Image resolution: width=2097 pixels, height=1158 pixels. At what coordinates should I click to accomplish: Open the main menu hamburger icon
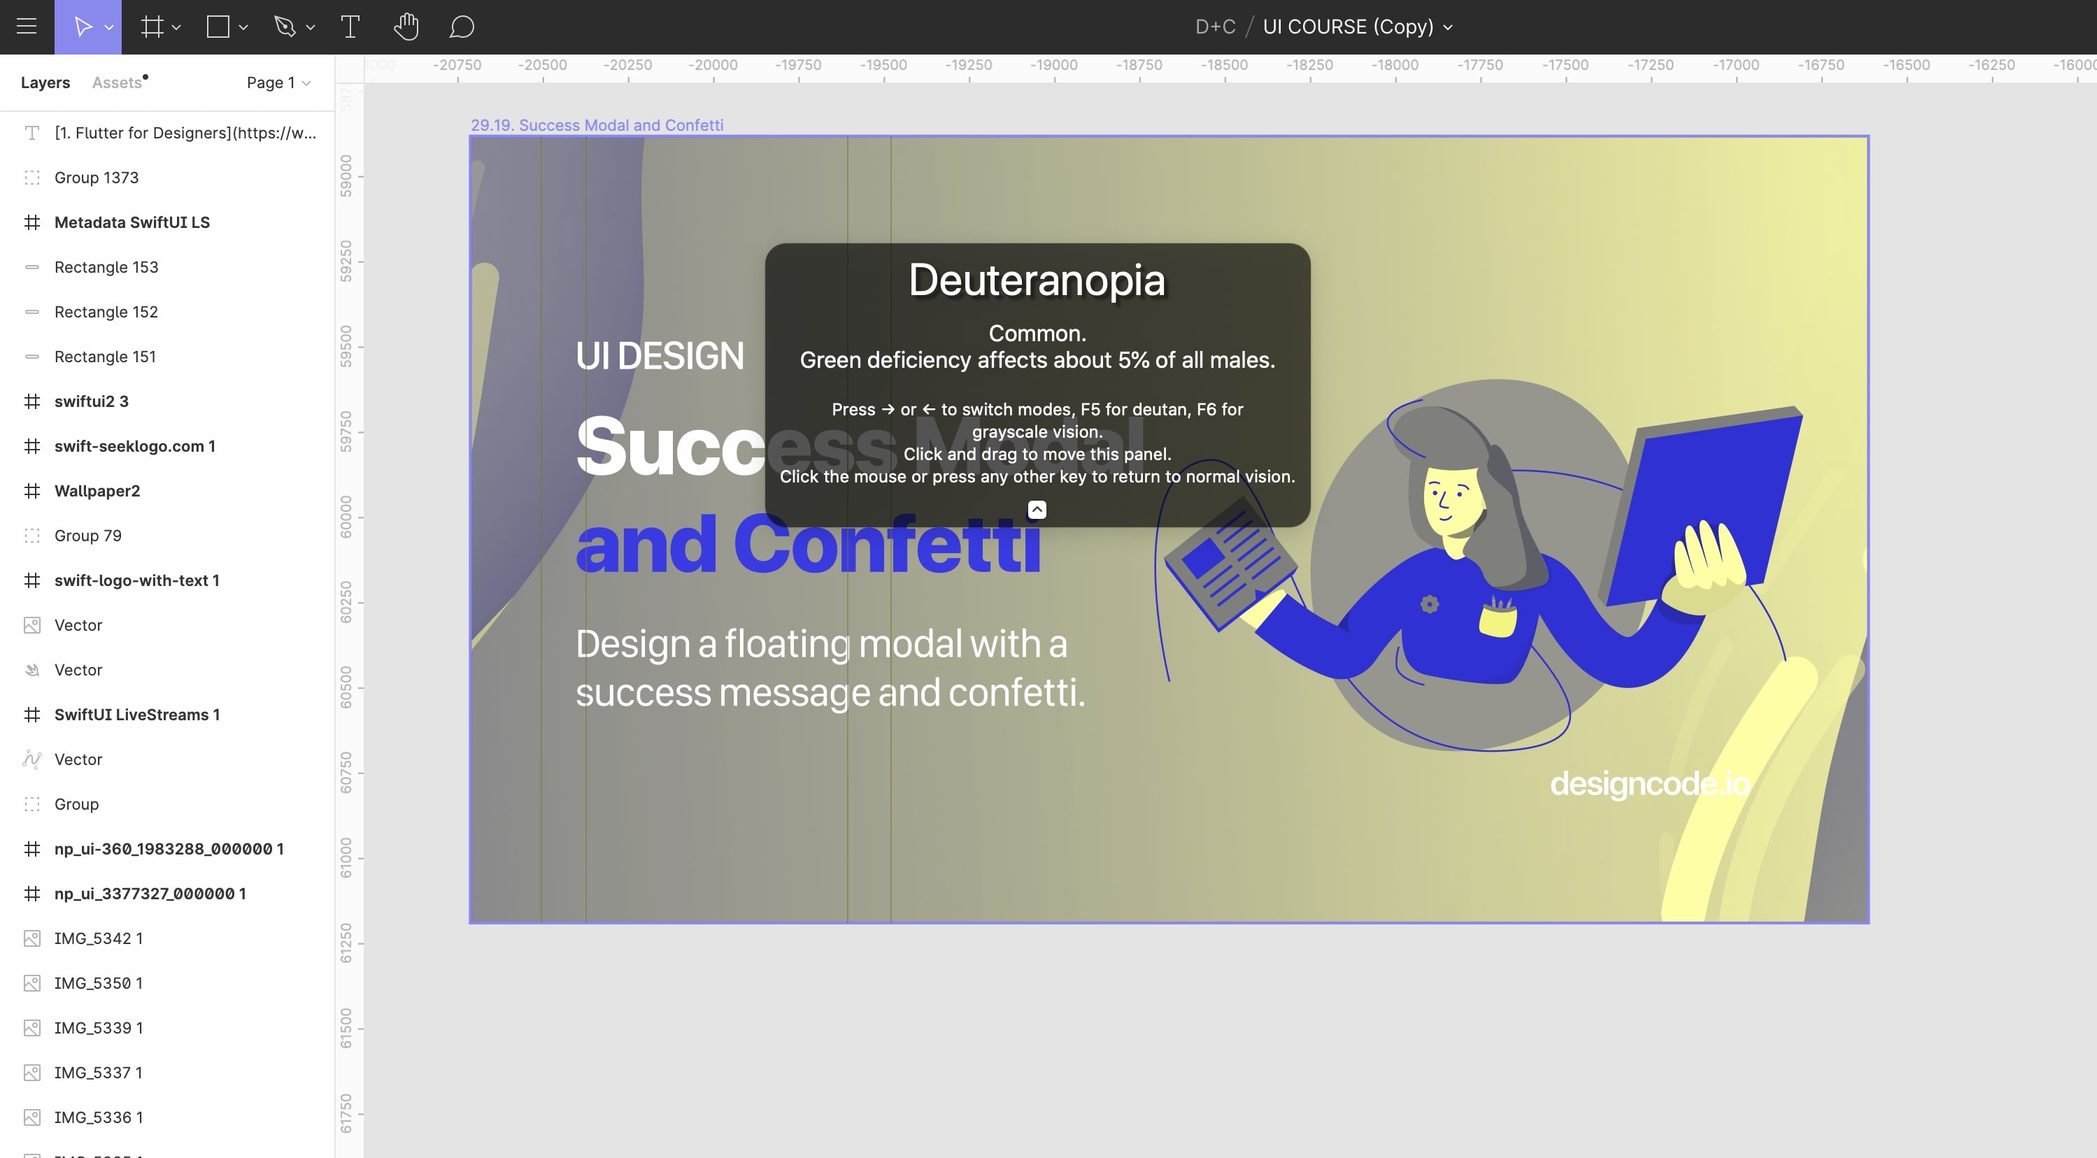27,27
